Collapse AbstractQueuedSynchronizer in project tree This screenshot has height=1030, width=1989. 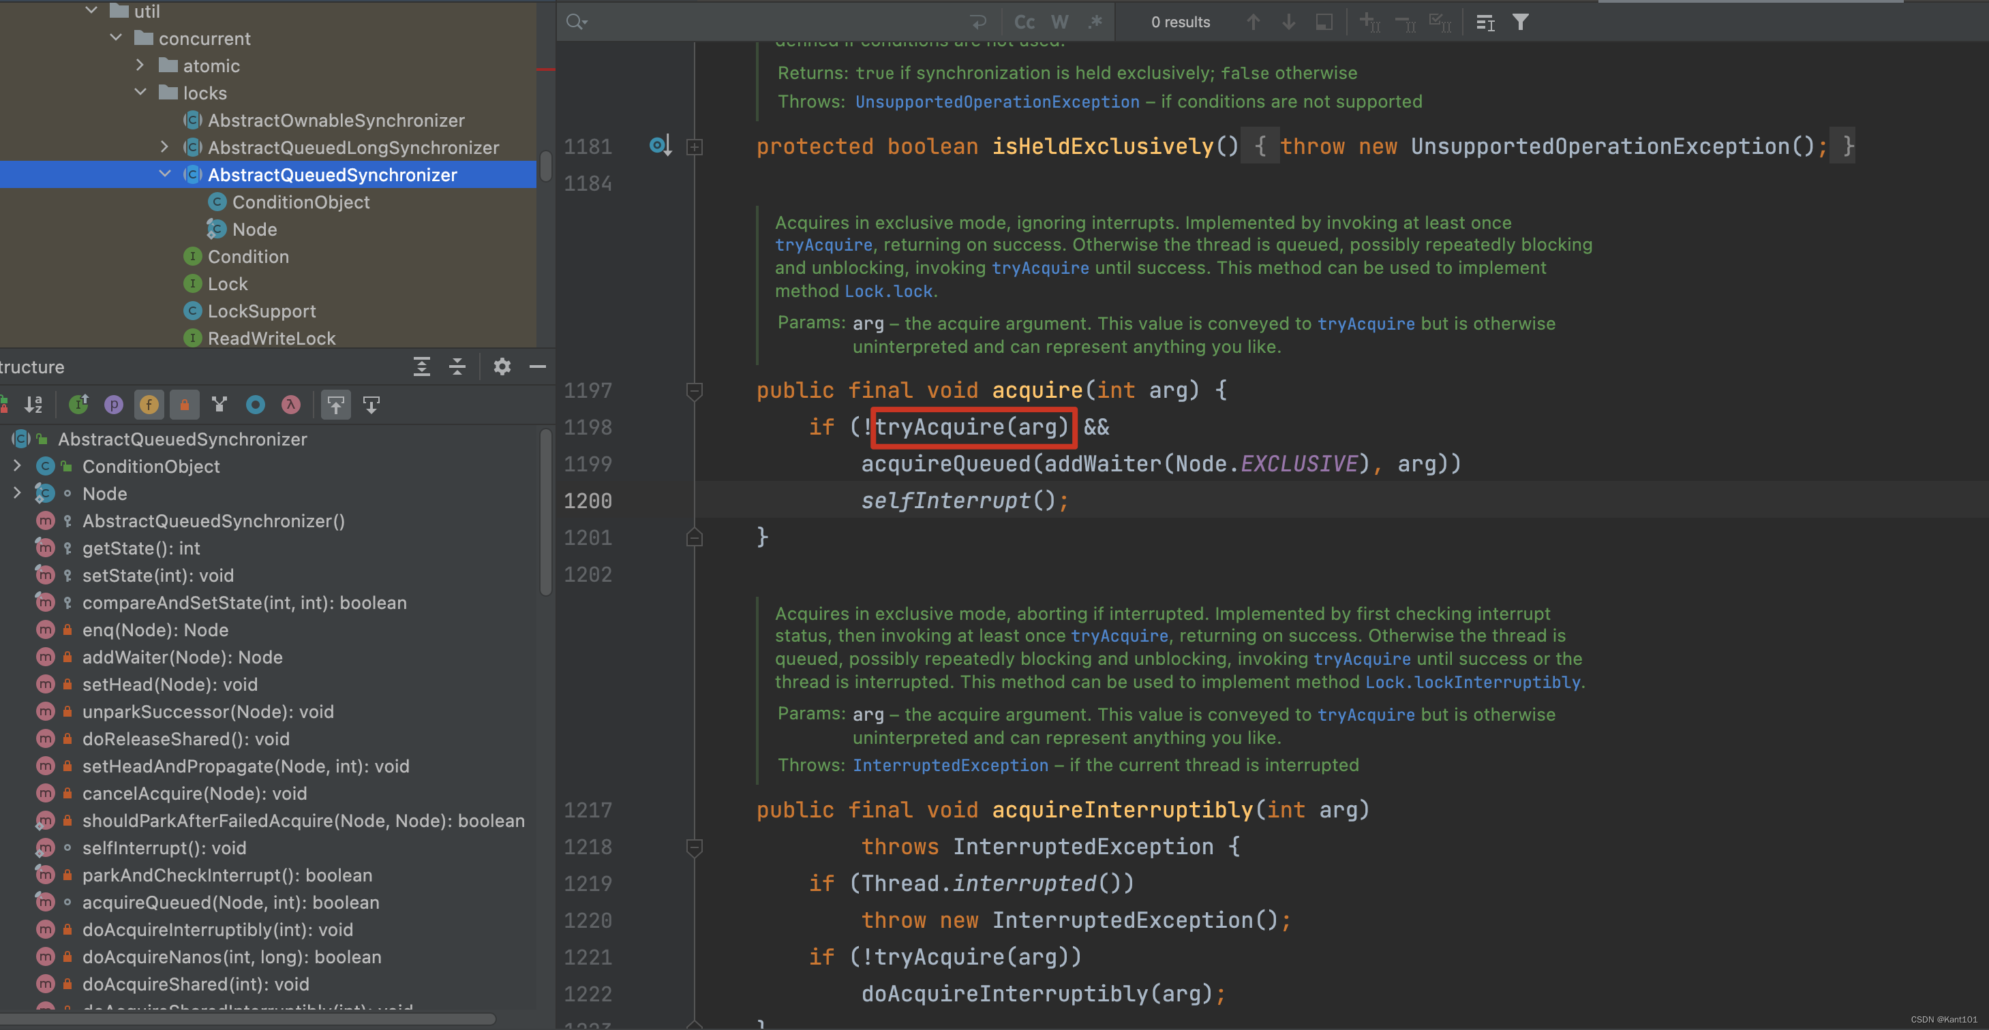(164, 174)
